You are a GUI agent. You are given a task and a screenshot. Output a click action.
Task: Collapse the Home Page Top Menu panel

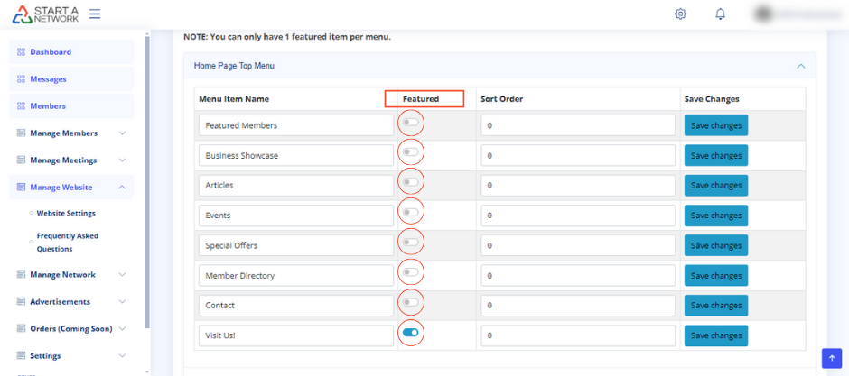799,66
